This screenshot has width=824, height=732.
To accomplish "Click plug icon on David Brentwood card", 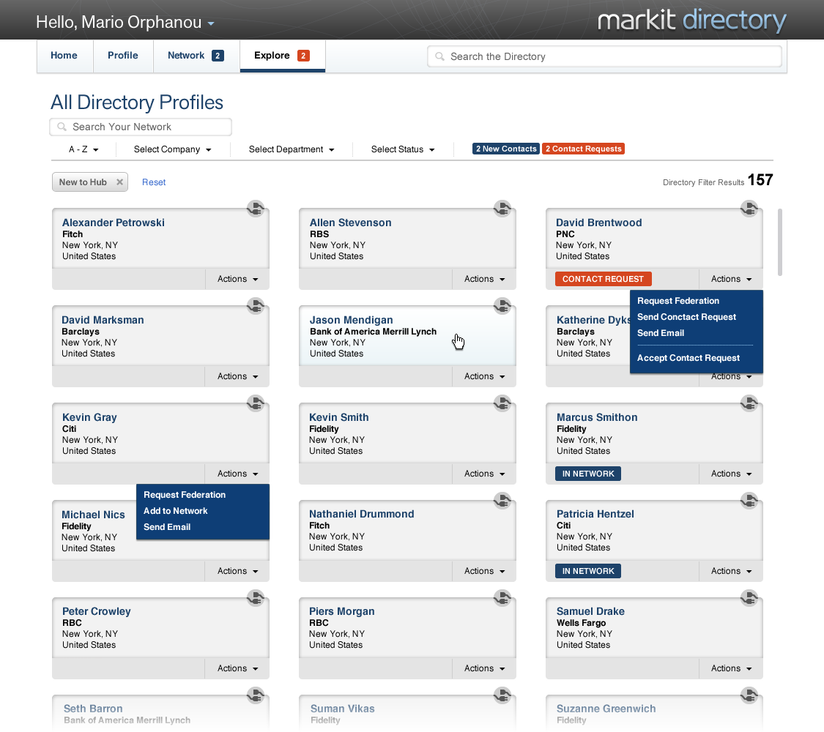I will (749, 209).
